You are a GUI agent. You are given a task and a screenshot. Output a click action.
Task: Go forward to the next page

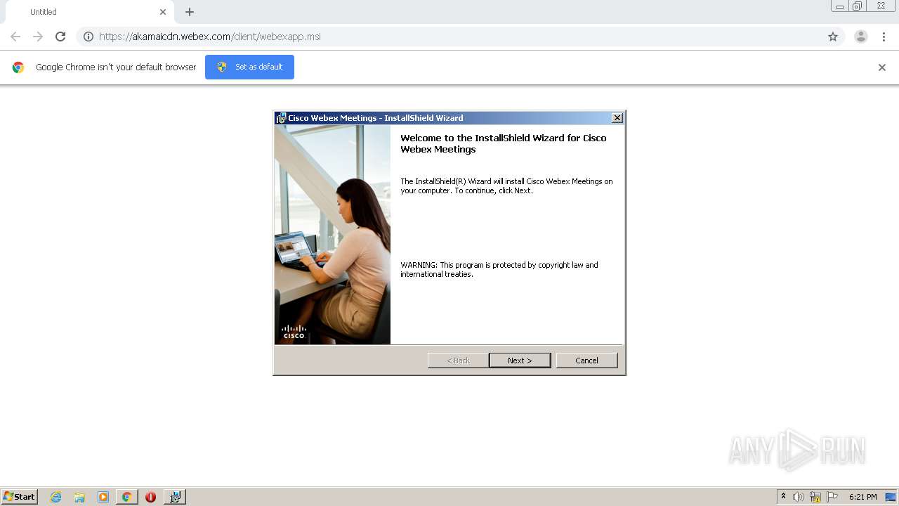click(x=38, y=37)
